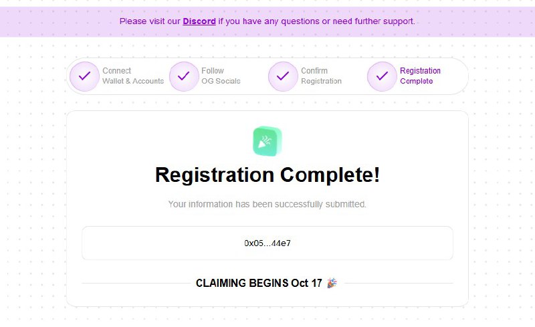
Task: Click the purple support banner text
Action: (267, 21)
